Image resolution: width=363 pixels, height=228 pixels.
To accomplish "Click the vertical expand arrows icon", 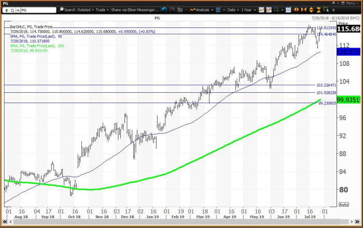I will pyautogui.click(x=311, y=10).
